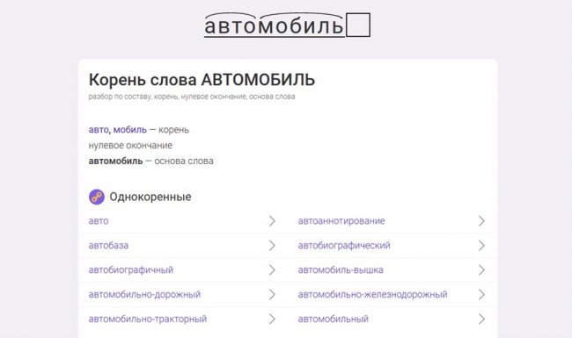
Task: Click the chevron arrow beside авто
Action: click(x=272, y=221)
